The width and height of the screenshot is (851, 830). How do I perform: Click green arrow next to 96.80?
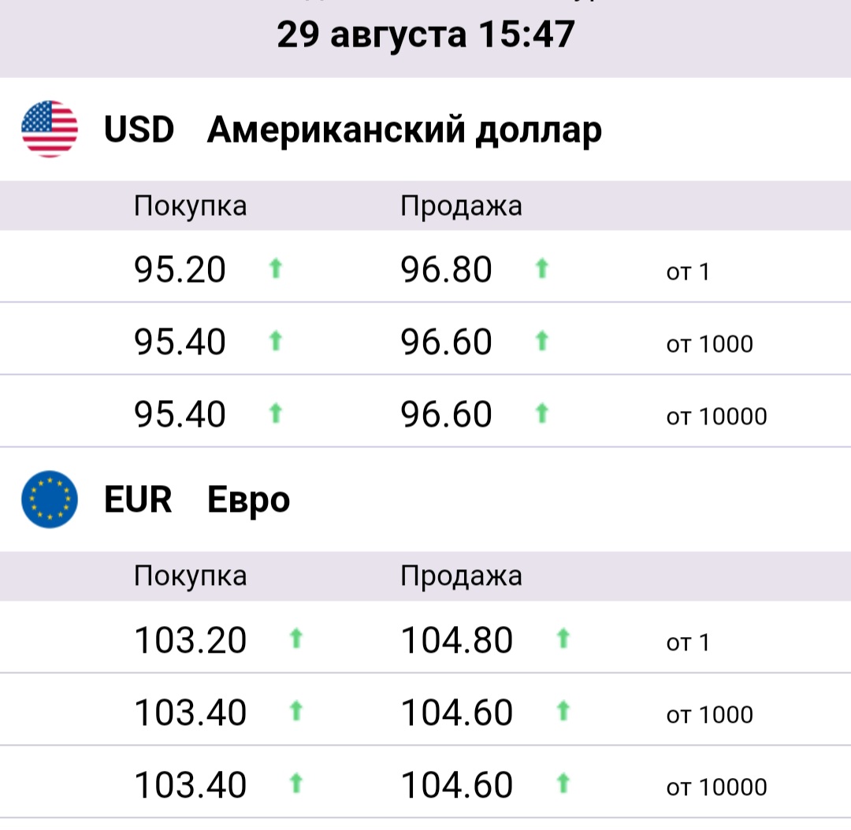(x=541, y=269)
